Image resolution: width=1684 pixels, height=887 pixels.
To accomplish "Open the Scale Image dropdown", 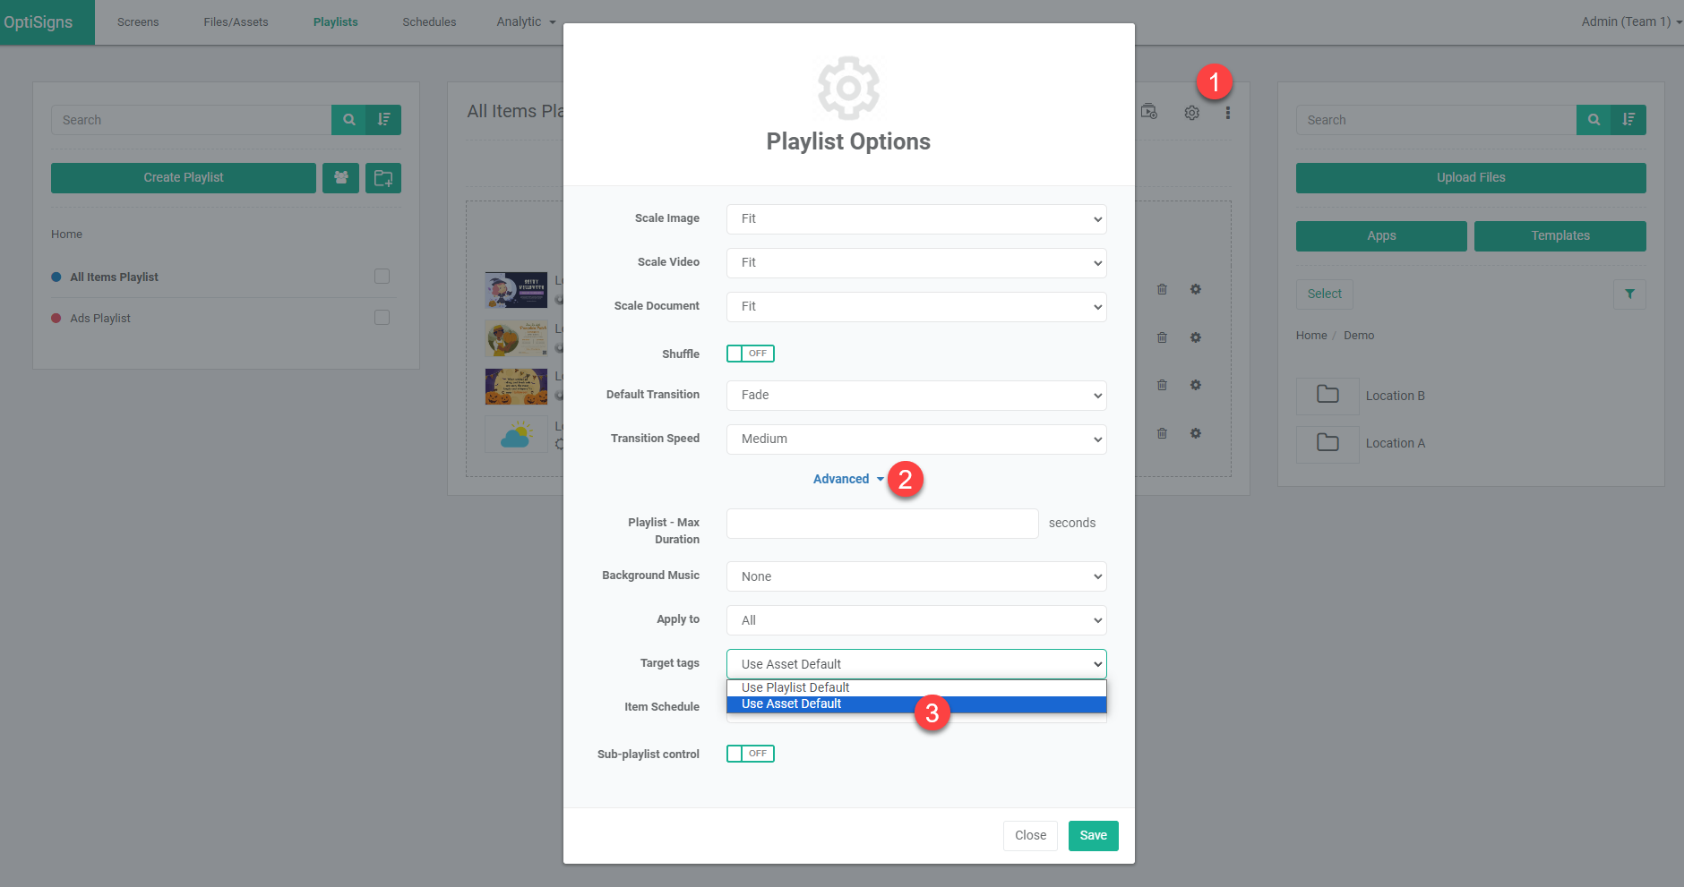I will (915, 219).
